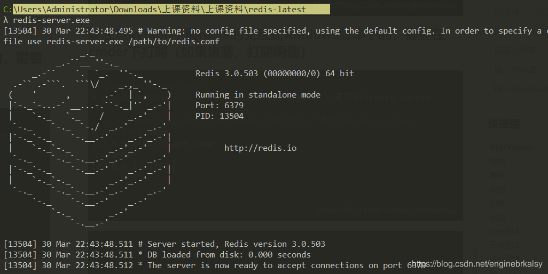
Task: Click the "ready to accept connections" log line
Action: coord(215,265)
